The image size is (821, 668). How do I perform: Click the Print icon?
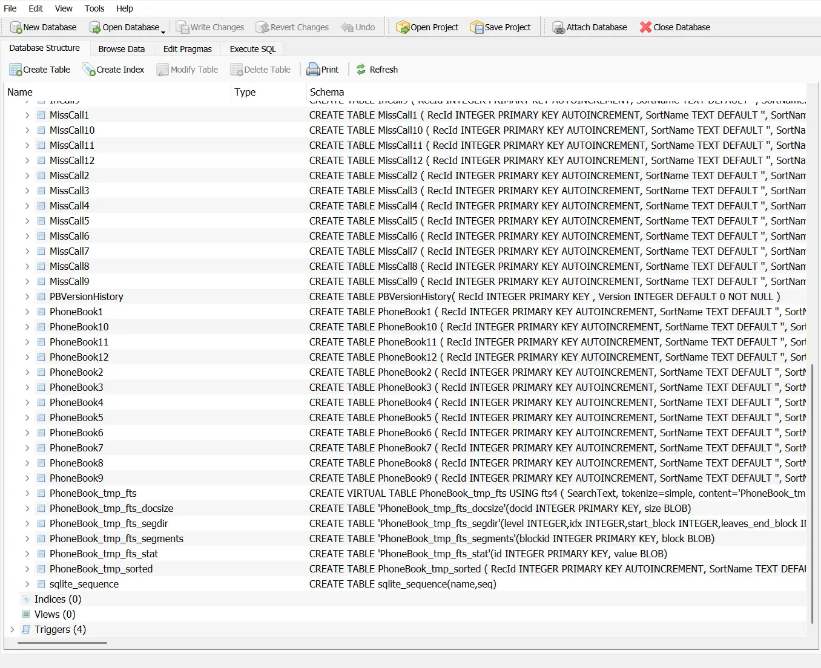tap(313, 70)
